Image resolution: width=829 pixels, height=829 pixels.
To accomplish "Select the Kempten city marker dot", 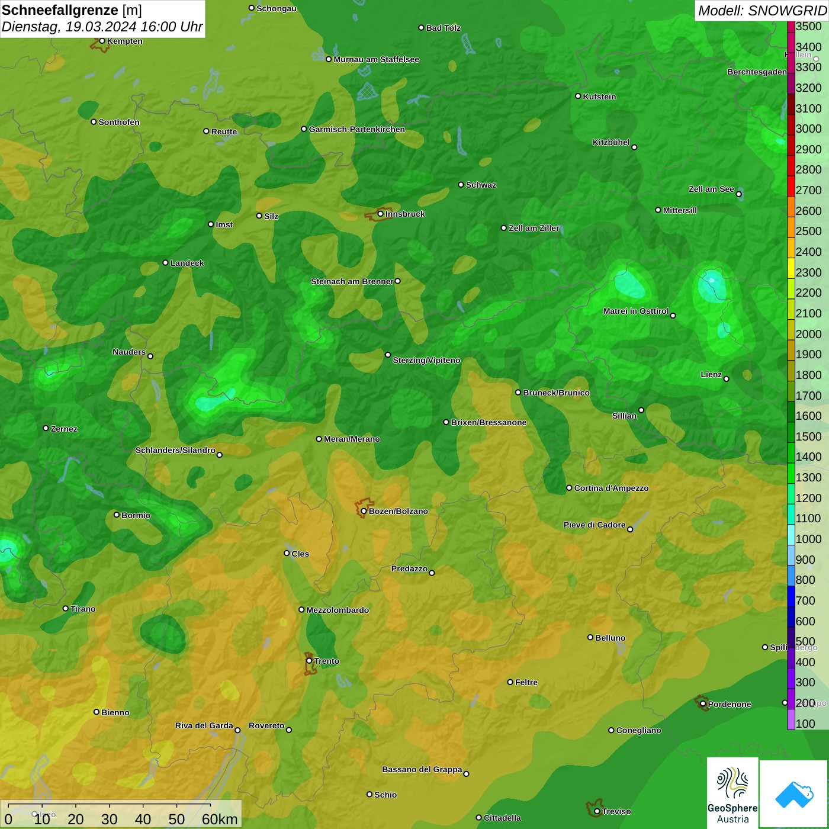I will 102,41.
